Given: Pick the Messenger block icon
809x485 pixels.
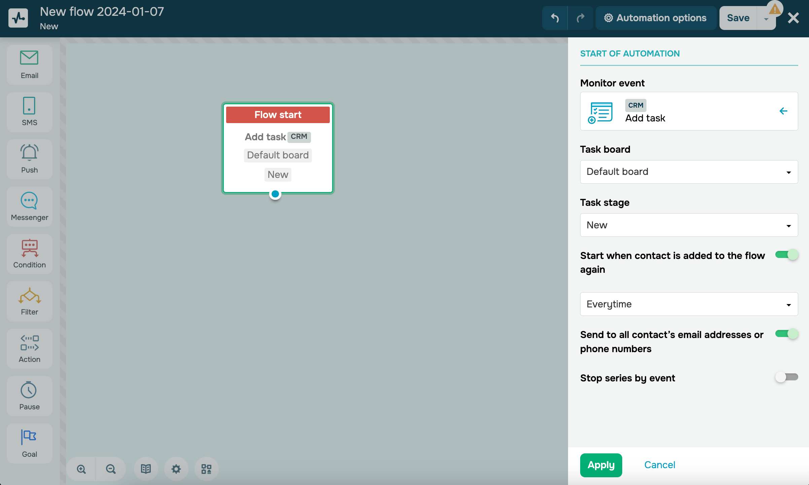Looking at the screenshot, I should click(29, 207).
